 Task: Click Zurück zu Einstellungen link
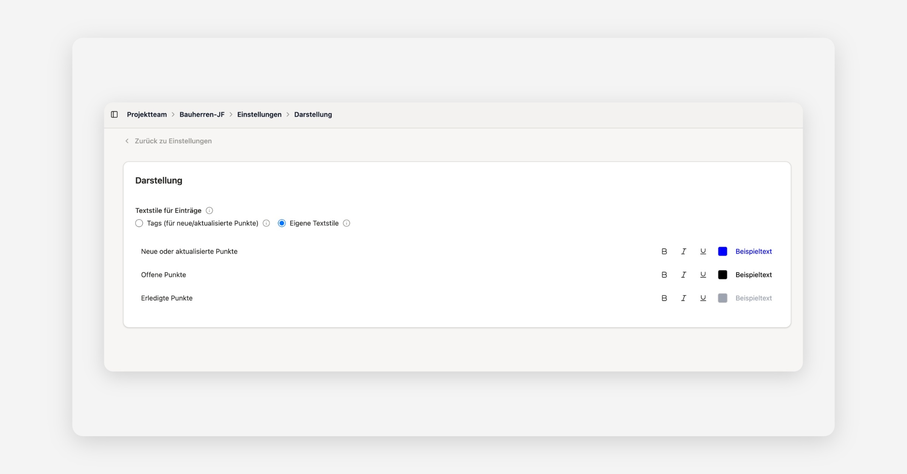(x=173, y=141)
